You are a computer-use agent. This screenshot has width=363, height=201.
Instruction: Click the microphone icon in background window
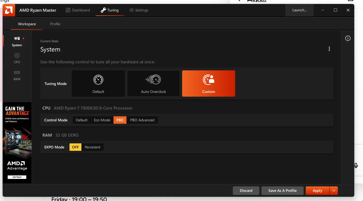tap(356, 165)
